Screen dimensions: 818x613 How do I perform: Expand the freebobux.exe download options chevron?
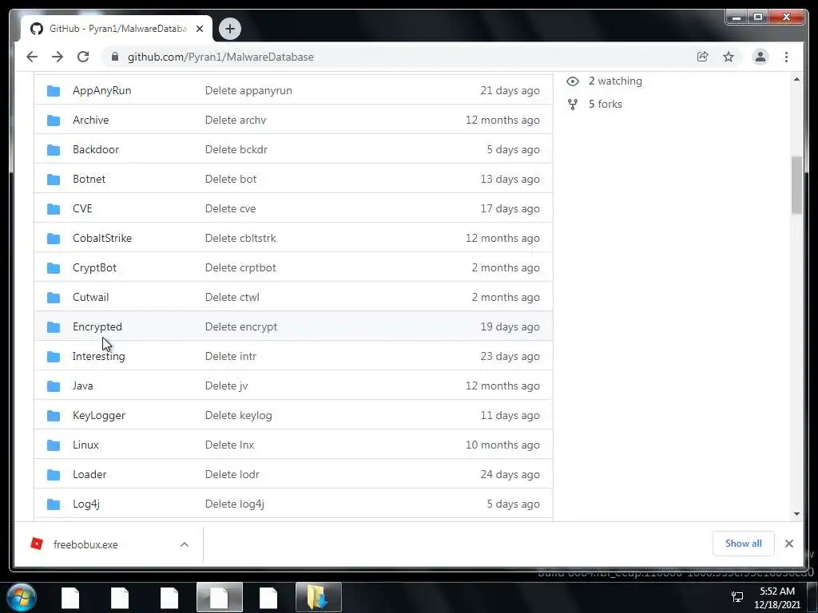coord(185,544)
